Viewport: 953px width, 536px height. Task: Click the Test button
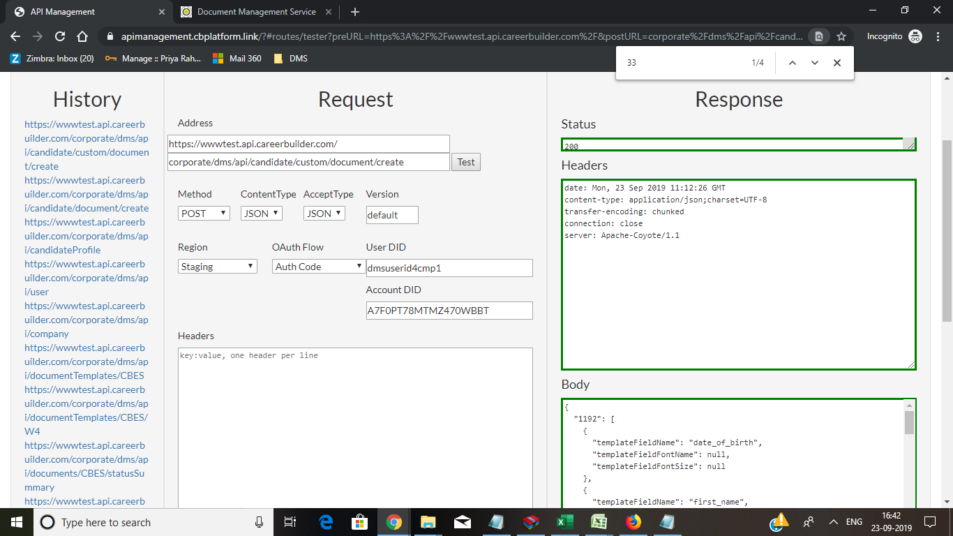(x=466, y=162)
